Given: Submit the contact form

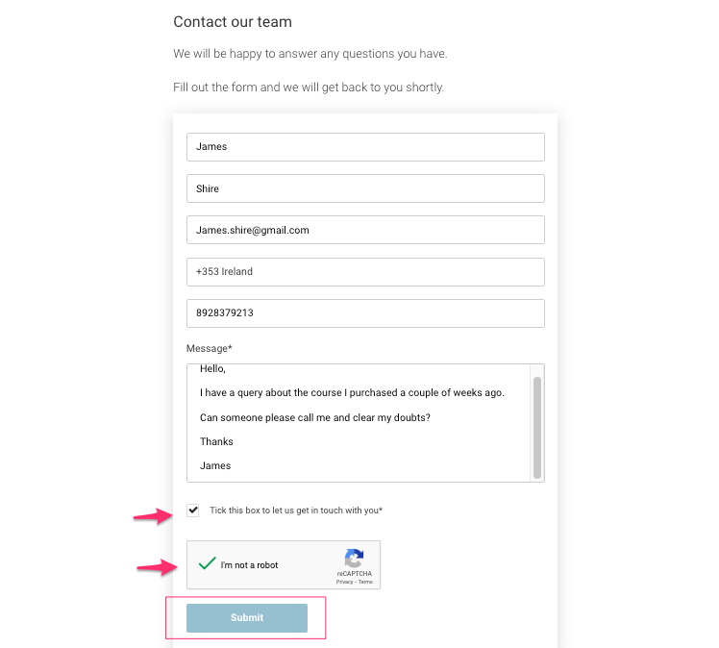Looking at the screenshot, I should 247,617.
